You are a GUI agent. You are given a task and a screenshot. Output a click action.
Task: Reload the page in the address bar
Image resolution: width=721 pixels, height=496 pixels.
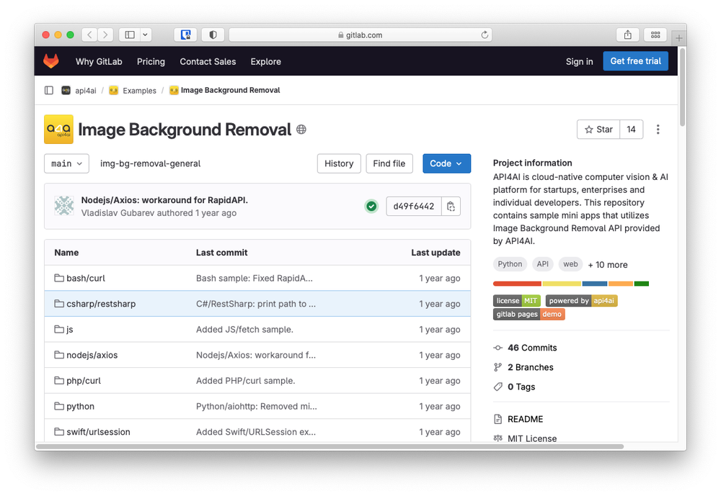pos(485,35)
